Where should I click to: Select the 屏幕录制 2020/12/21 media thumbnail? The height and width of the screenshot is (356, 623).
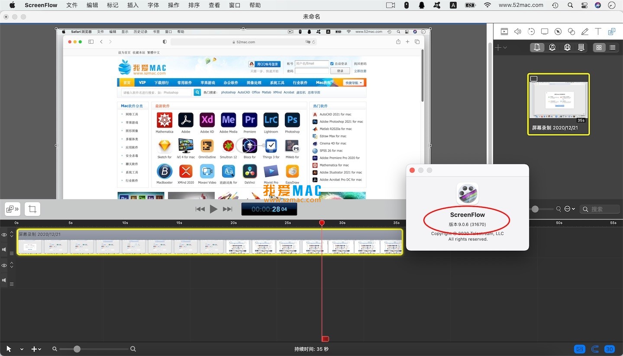[558, 104]
